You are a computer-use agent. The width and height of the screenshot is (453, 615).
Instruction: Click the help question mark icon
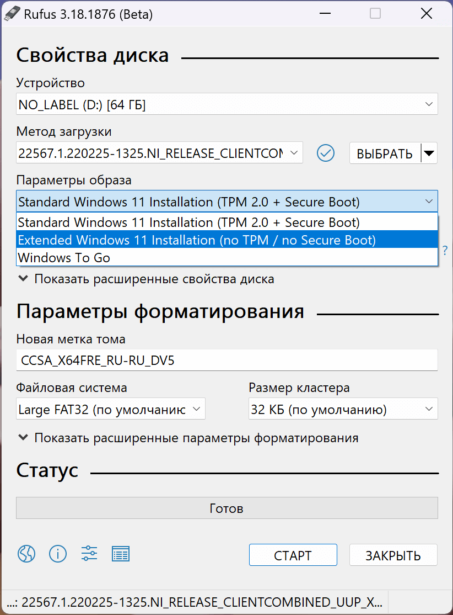tap(445, 250)
